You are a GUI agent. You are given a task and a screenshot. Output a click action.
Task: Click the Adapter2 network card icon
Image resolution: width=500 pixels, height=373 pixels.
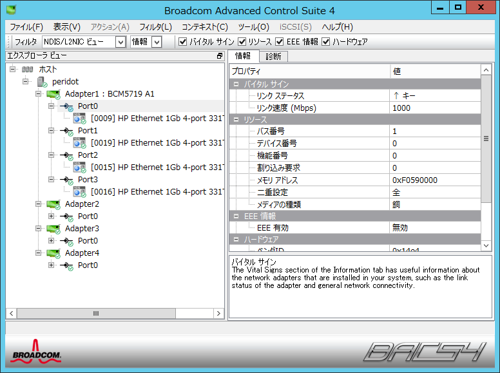53,204
